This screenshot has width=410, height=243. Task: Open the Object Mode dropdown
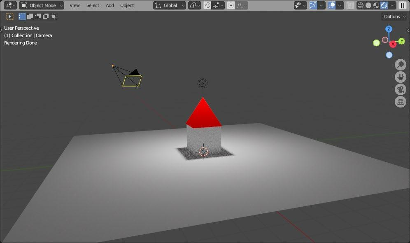click(x=42, y=5)
